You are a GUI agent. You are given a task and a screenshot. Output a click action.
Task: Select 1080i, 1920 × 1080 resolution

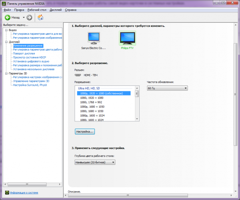pos(92,98)
